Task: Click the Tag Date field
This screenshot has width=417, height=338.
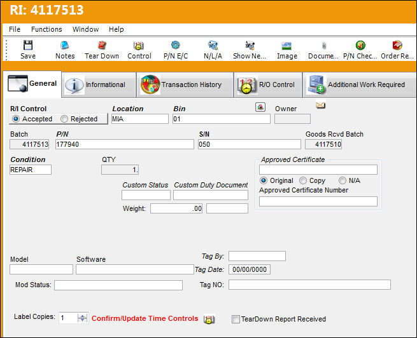Action: [250, 269]
